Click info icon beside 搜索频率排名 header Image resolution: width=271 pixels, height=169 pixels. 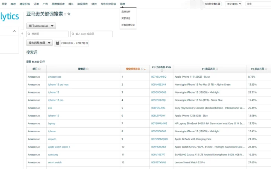click(142, 69)
